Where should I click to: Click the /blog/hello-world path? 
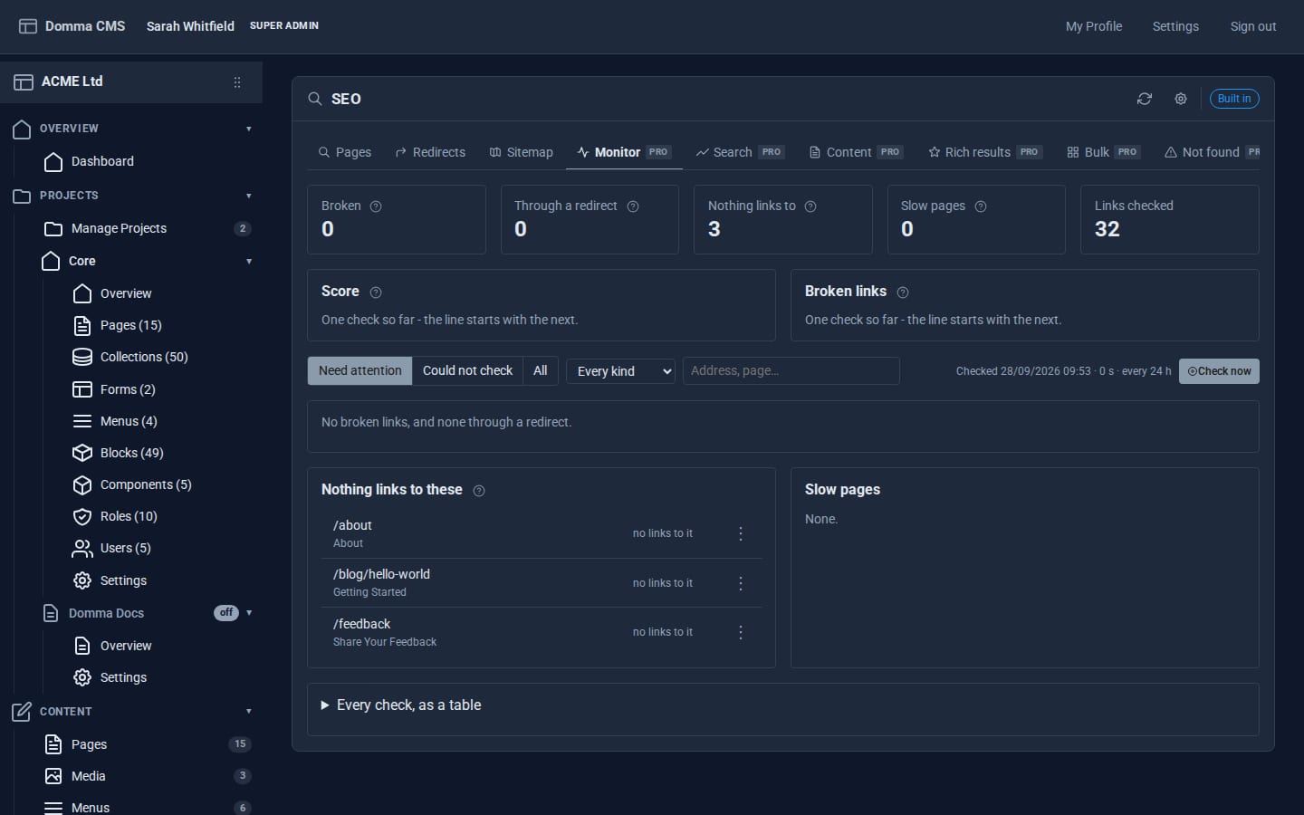tap(381, 574)
